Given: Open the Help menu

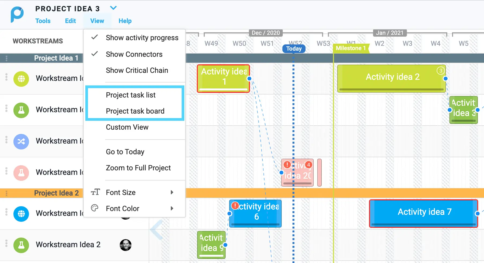Looking at the screenshot, I should (125, 21).
